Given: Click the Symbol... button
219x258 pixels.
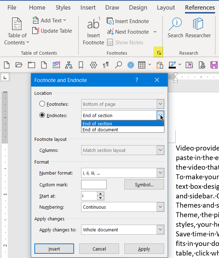Looking at the screenshot, I should click(x=144, y=185).
